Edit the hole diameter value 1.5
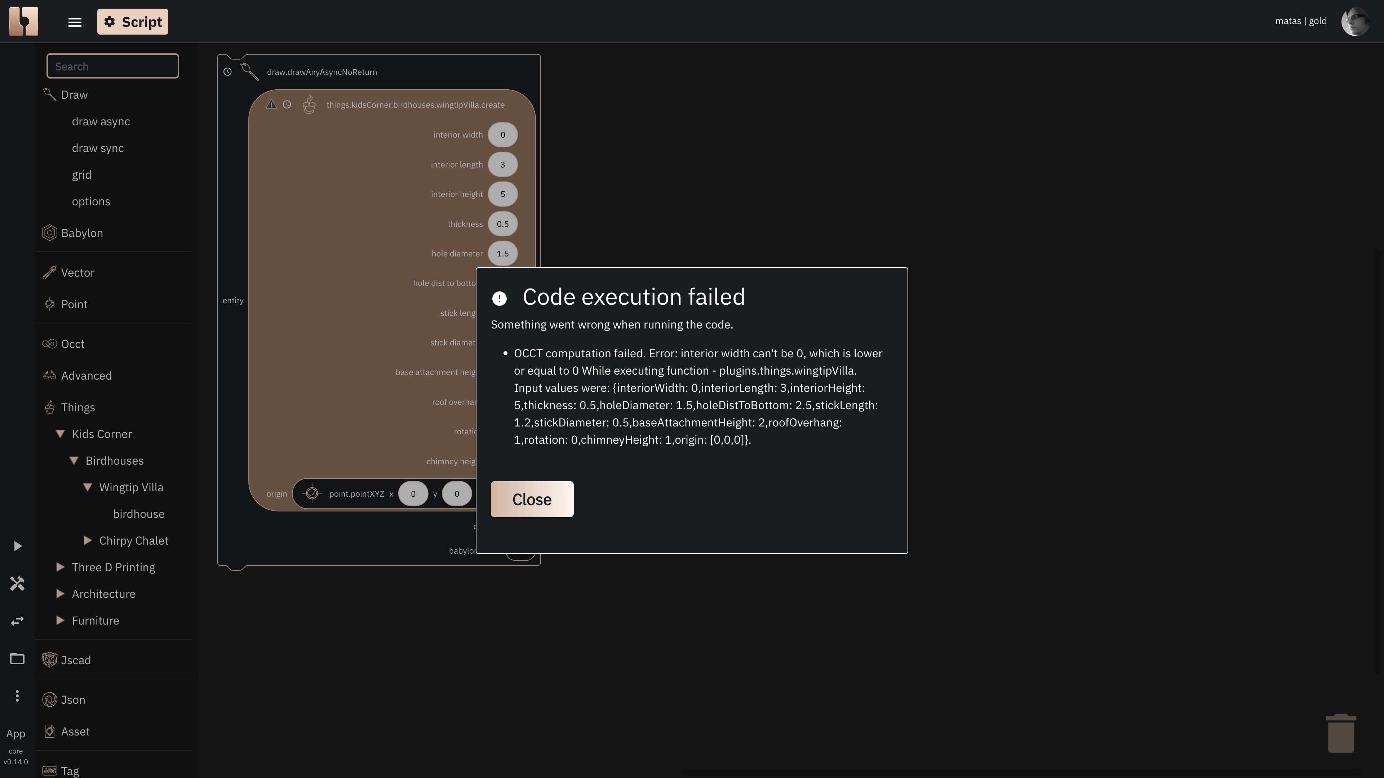Screen dimensions: 1384x778 pos(503,254)
